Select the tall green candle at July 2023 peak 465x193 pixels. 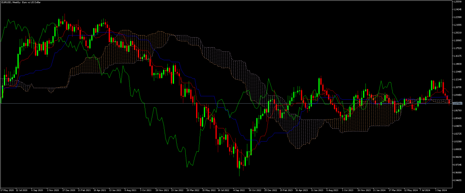320,86
